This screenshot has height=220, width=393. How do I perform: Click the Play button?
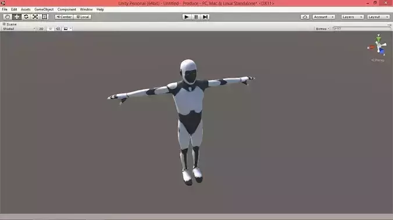(x=187, y=17)
